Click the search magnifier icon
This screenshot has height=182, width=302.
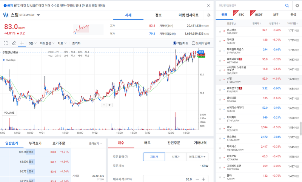[287, 6]
